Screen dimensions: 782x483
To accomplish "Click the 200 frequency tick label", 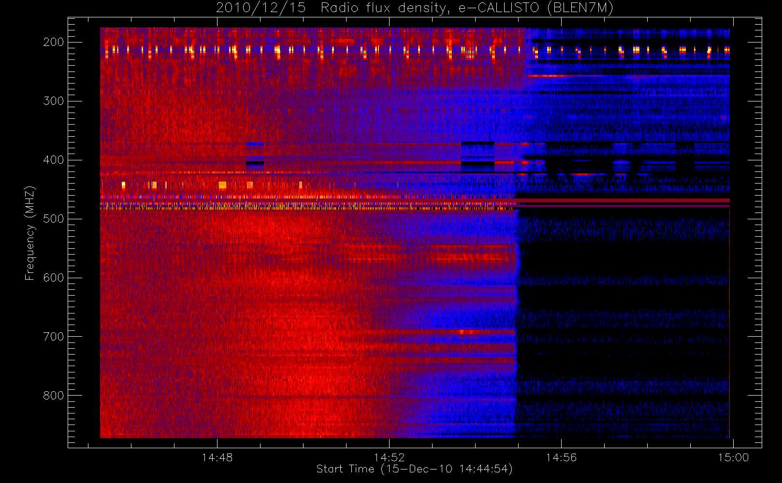I will point(53,42).
